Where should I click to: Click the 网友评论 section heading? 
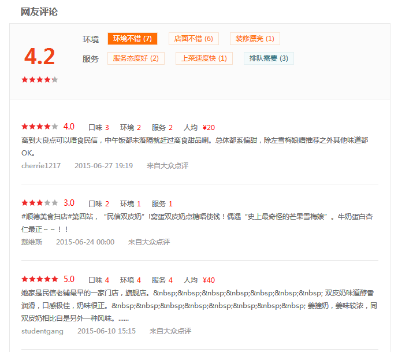tap(39, 12)
